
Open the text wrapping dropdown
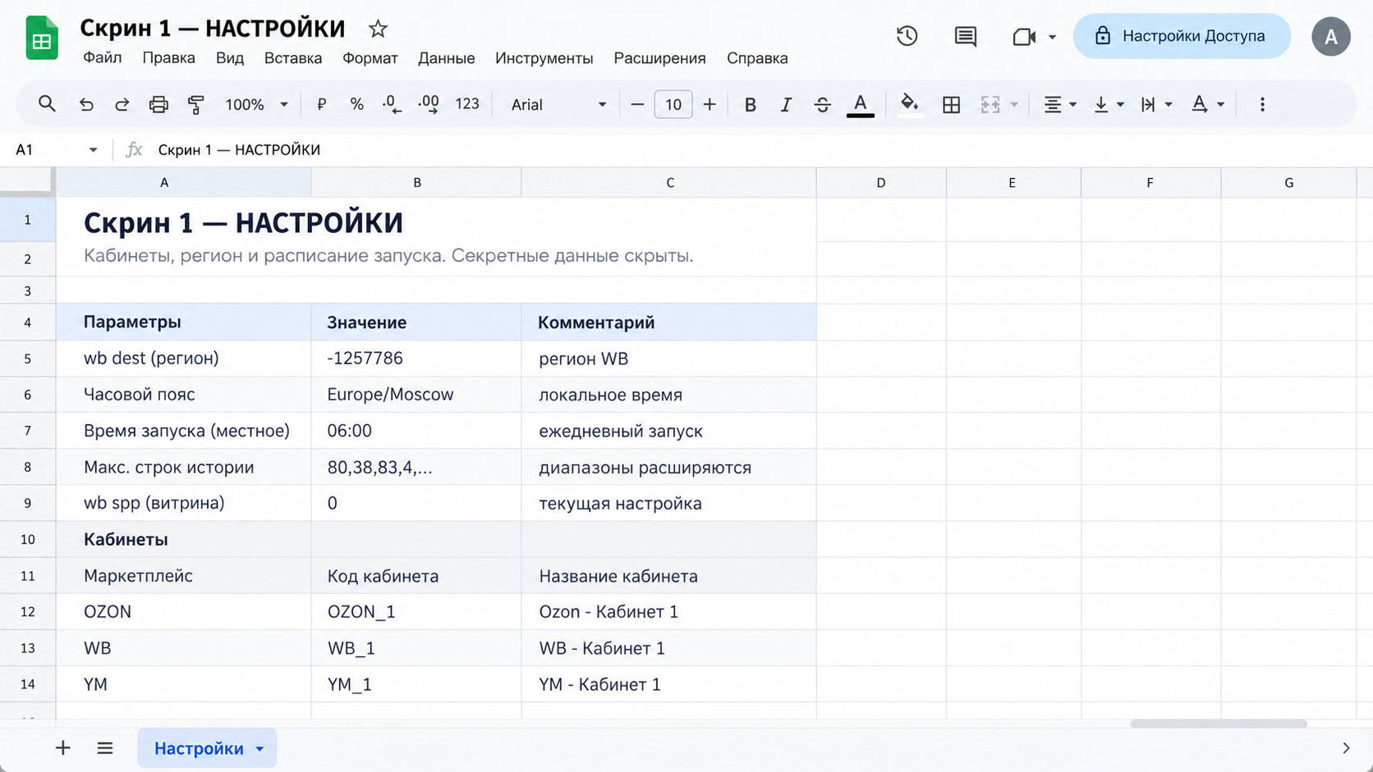tap(1155, 104)
